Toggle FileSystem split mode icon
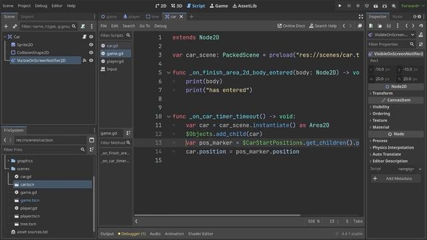 [92, 140]
